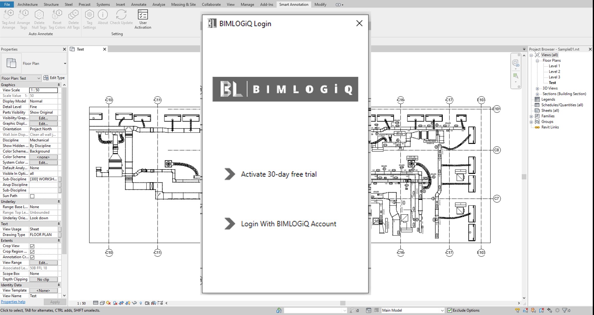This screenshot has height=315, width=594.
Task: Click the Color Scheme <none> button
Action: [x=43, y=157]
